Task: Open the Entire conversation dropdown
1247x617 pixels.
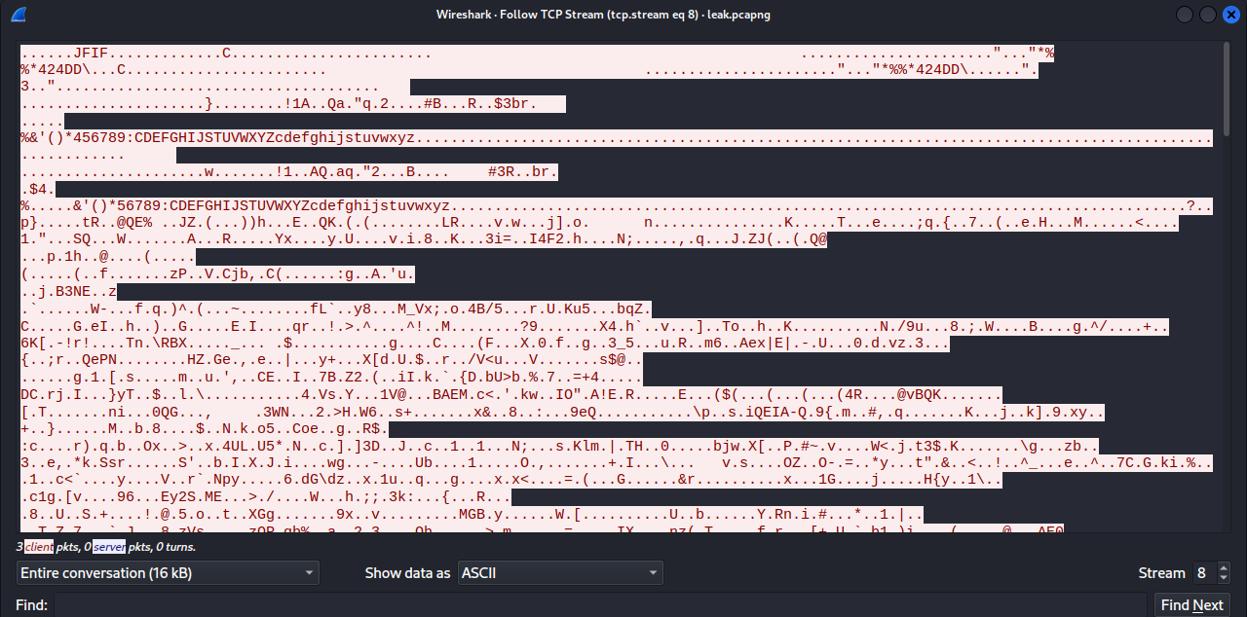Action: click(168, 573)
